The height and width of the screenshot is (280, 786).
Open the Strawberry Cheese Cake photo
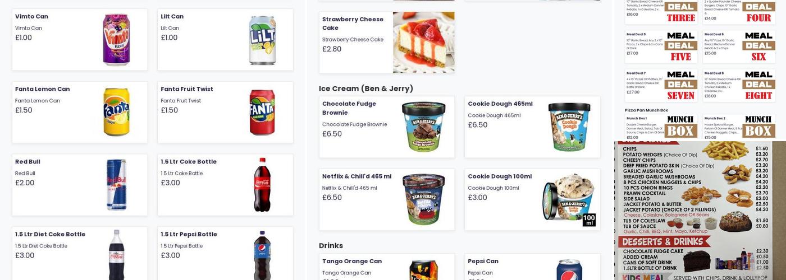(x=423, y=43)
